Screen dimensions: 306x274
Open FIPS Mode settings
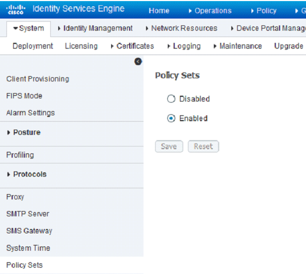[24, 96]
